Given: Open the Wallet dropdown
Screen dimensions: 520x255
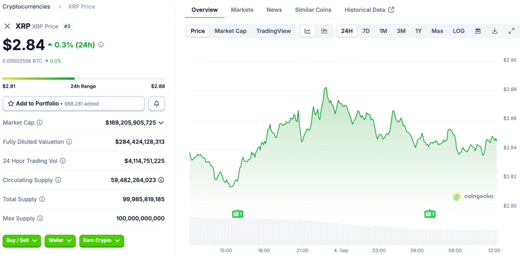Looking at the screenshot, I should click(60, 241).
